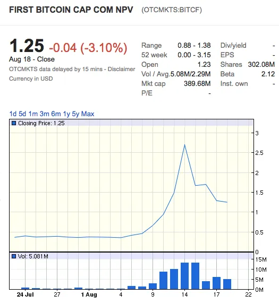Image resolution: width=279 pixels, height=304 pixels.
Task: Click the Currency in USD note
Action: [x=31, y=79]
